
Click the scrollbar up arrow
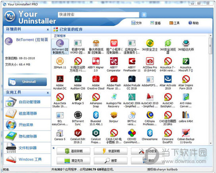pyautogui.click(x=210, y=36)
